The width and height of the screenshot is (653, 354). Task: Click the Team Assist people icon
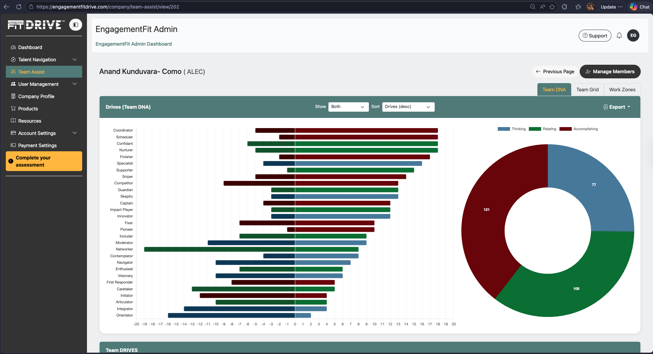click(13, 72)
